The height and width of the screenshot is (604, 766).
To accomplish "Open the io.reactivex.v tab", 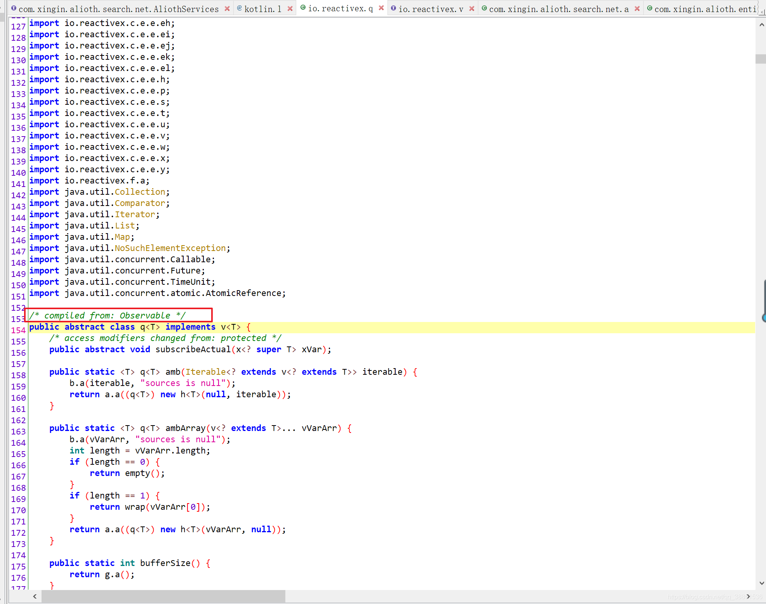I will 431,9.
